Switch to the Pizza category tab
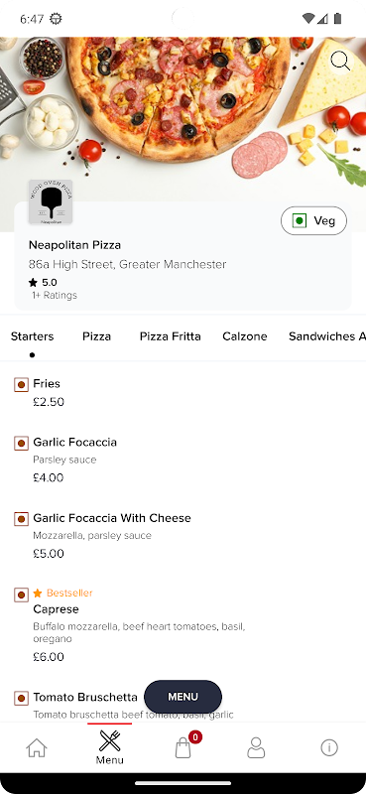This screenshot has width=366, height=794. 96,336
